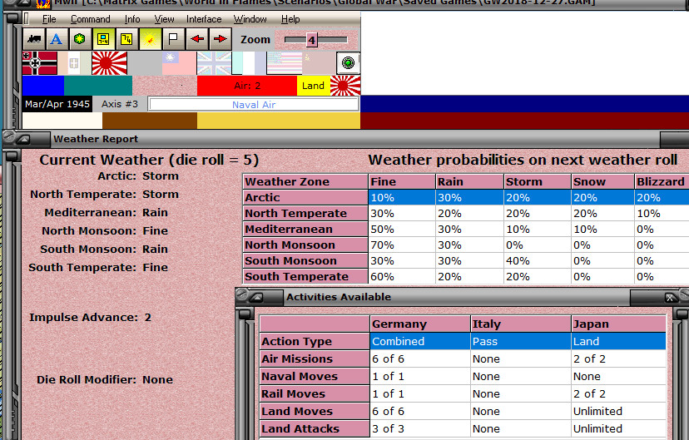
Task: Click Japan's Rail Moves 2 of 2 cell
Action: pos(619,394)
